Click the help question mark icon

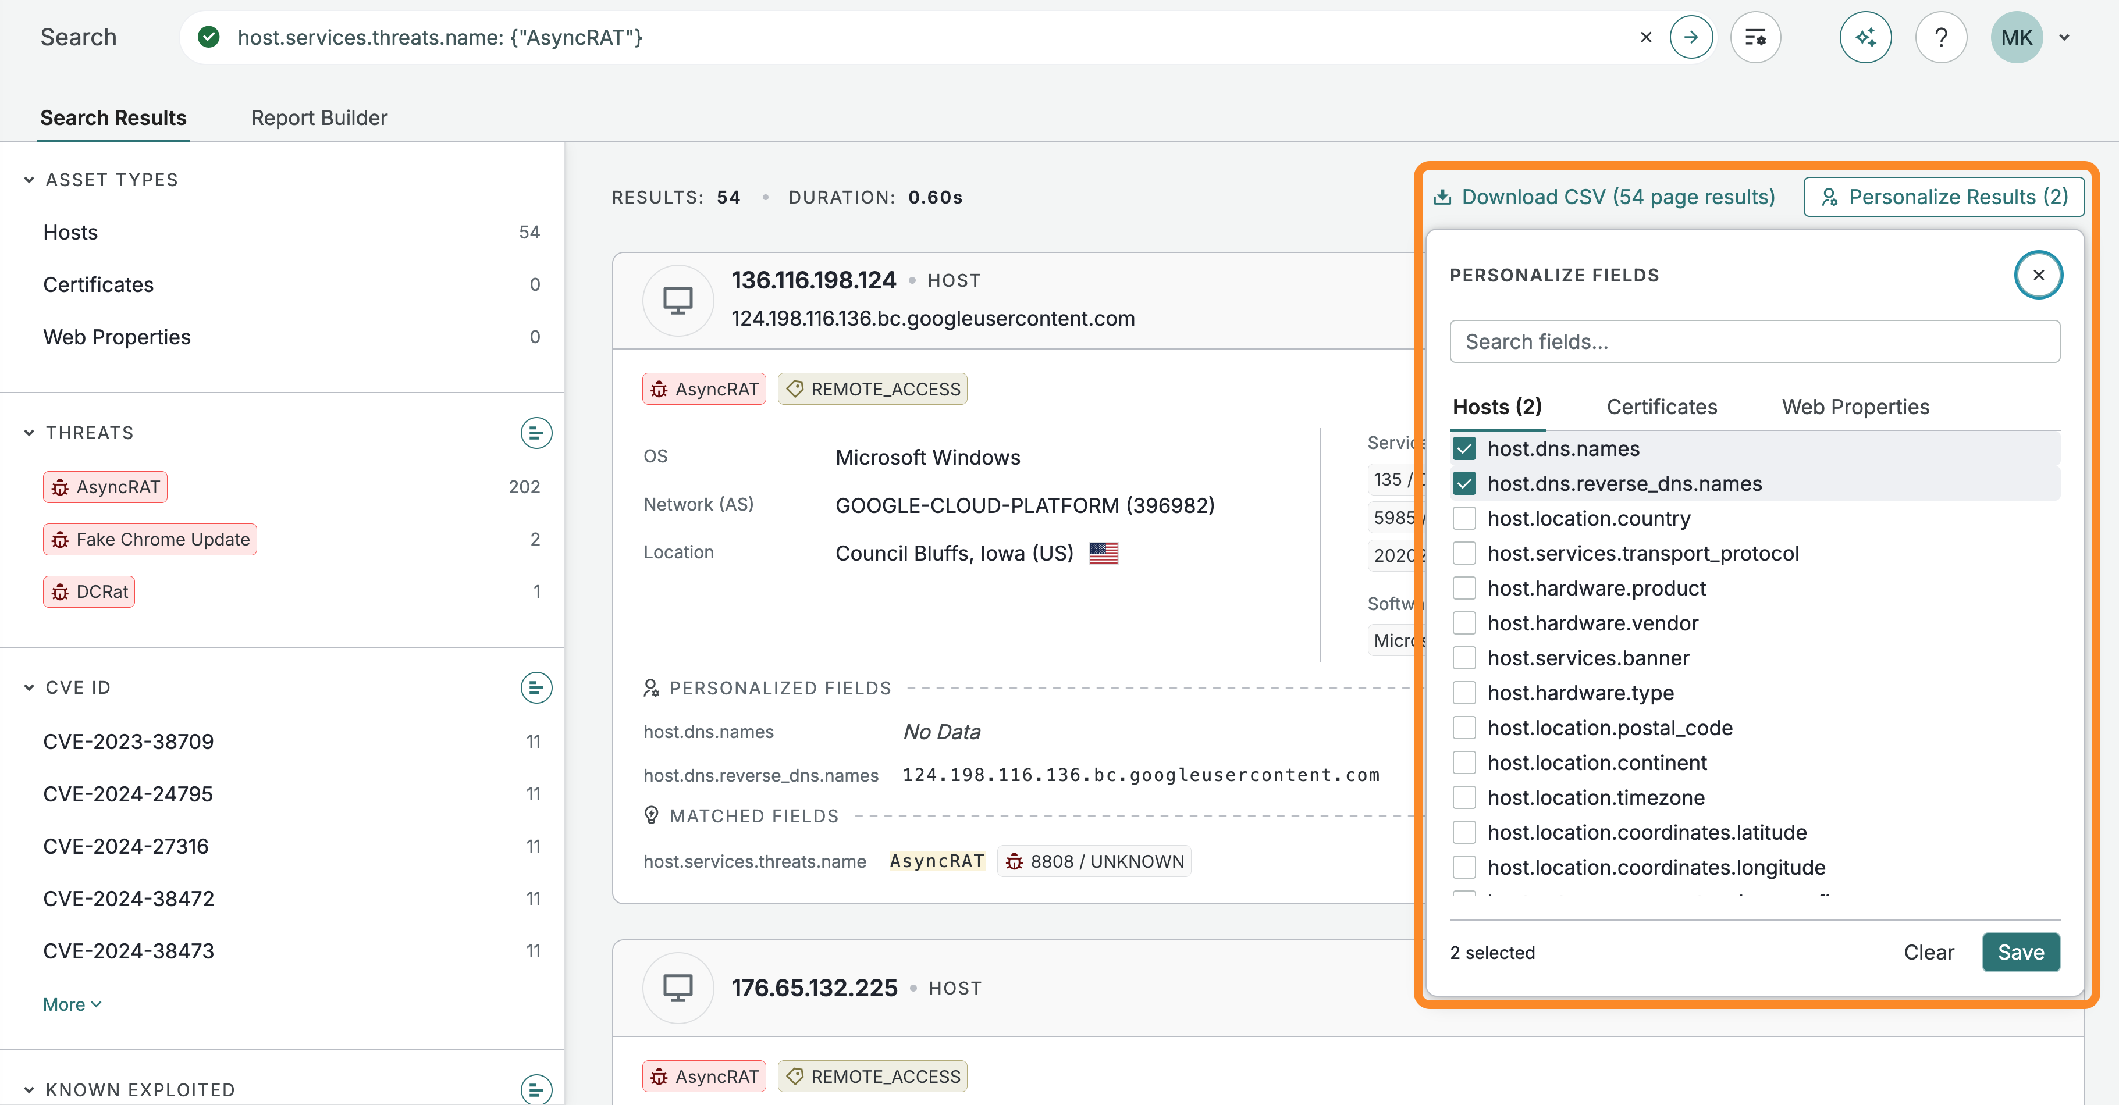tap(1940, 37)
